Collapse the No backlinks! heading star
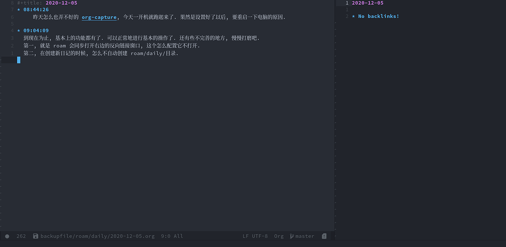The height and width of the screenshot is (247, 506). click(x=353, y=16)
